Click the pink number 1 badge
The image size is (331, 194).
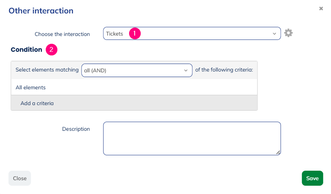[135, 34]
